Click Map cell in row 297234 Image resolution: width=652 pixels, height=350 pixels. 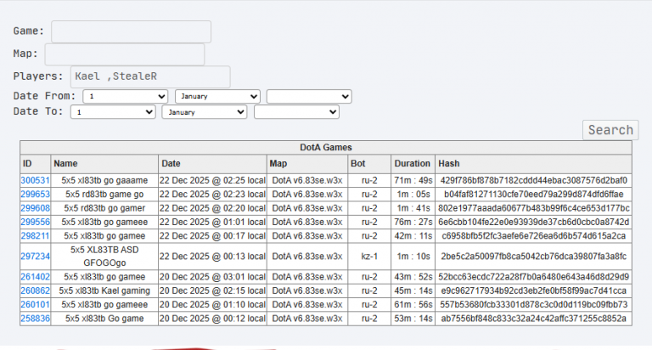tap(307, 257)
